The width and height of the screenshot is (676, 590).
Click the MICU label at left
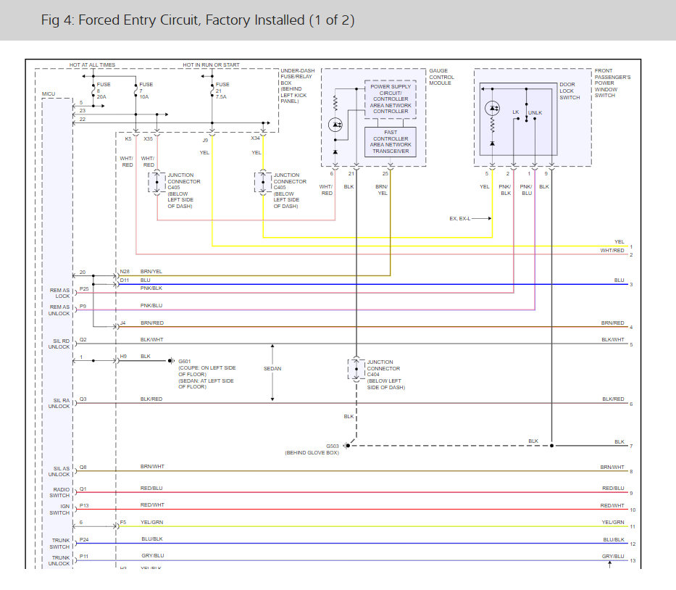tap(48, 94)
